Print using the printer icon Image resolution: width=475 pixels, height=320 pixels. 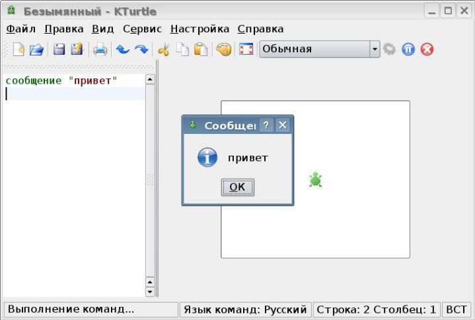100,49
